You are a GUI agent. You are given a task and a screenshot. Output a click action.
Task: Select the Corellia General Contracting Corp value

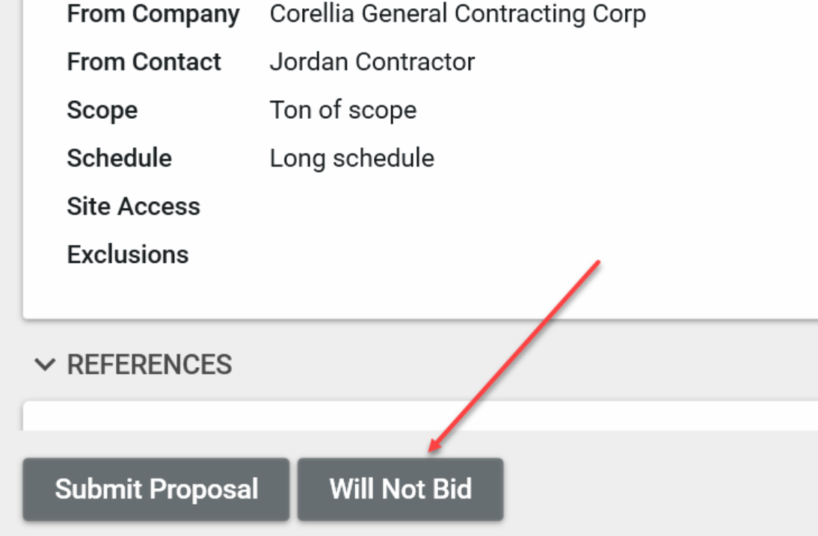pyautogui.click(x=457, y=13)
